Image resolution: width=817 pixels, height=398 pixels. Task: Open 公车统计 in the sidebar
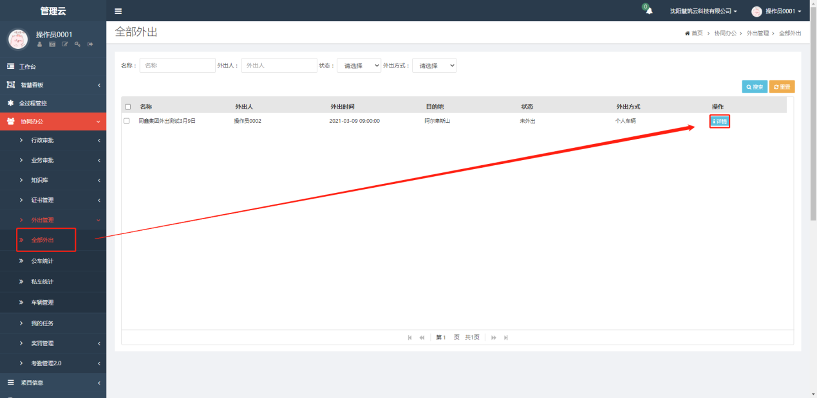coord(42,261)
